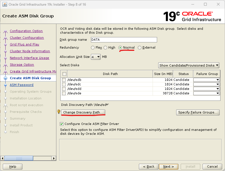Select Normal redundancy option
The image size is (225, 171).
pos(120,48)
